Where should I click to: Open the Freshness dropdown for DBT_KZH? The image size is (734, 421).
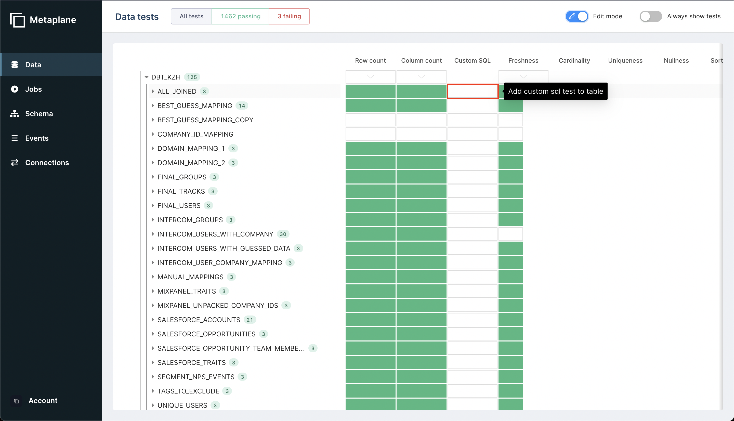pyautogui.click(x=523, y=77)
